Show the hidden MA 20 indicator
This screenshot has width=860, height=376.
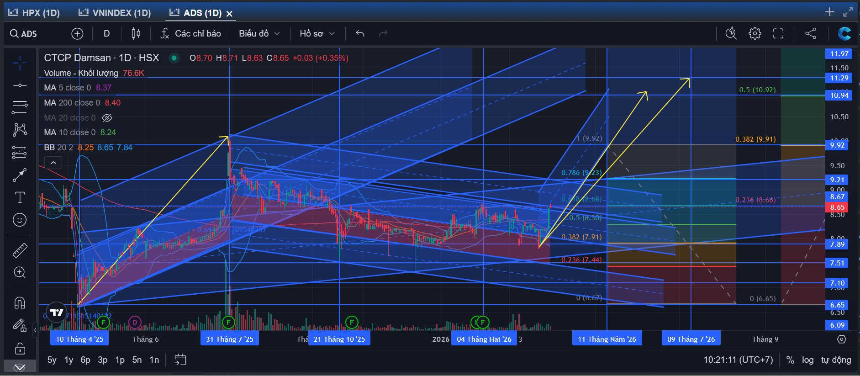tap(107, 118)
